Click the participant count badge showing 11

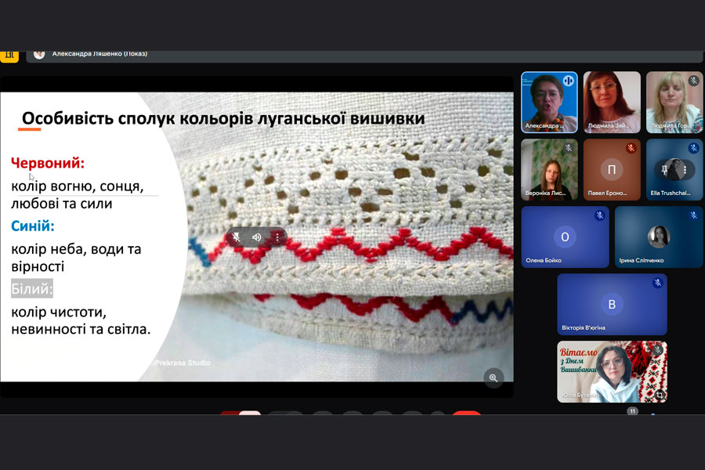[x=633, y=411]
